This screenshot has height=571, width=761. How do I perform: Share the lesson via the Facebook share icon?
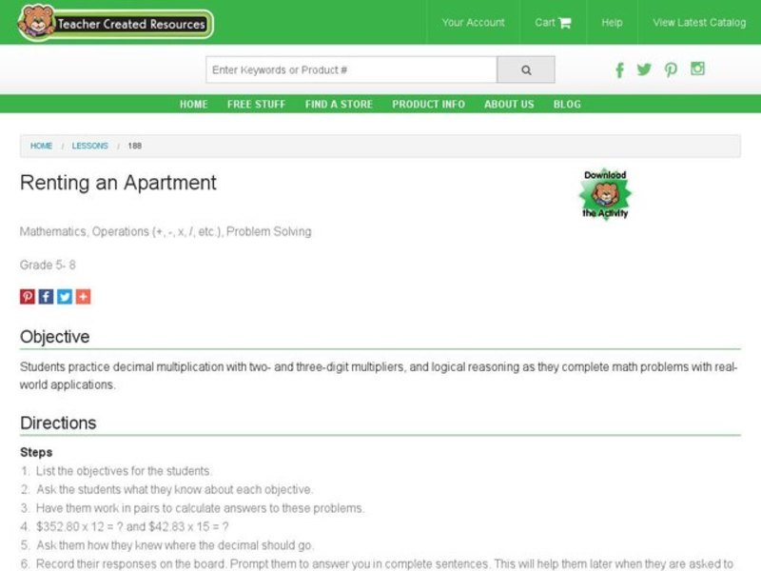(45, 296)
